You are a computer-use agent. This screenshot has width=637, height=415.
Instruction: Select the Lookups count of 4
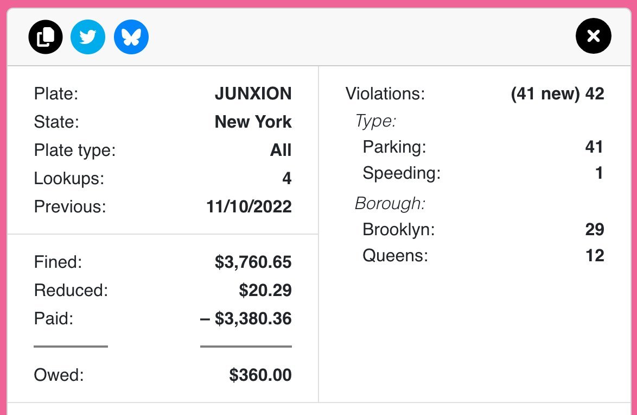287,178
